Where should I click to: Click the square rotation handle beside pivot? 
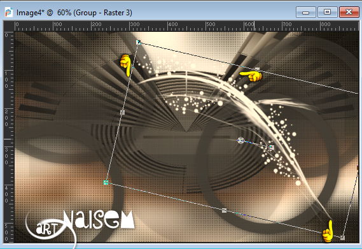[x=272, y=147]
